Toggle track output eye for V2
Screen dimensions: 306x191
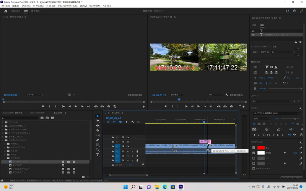128,142
